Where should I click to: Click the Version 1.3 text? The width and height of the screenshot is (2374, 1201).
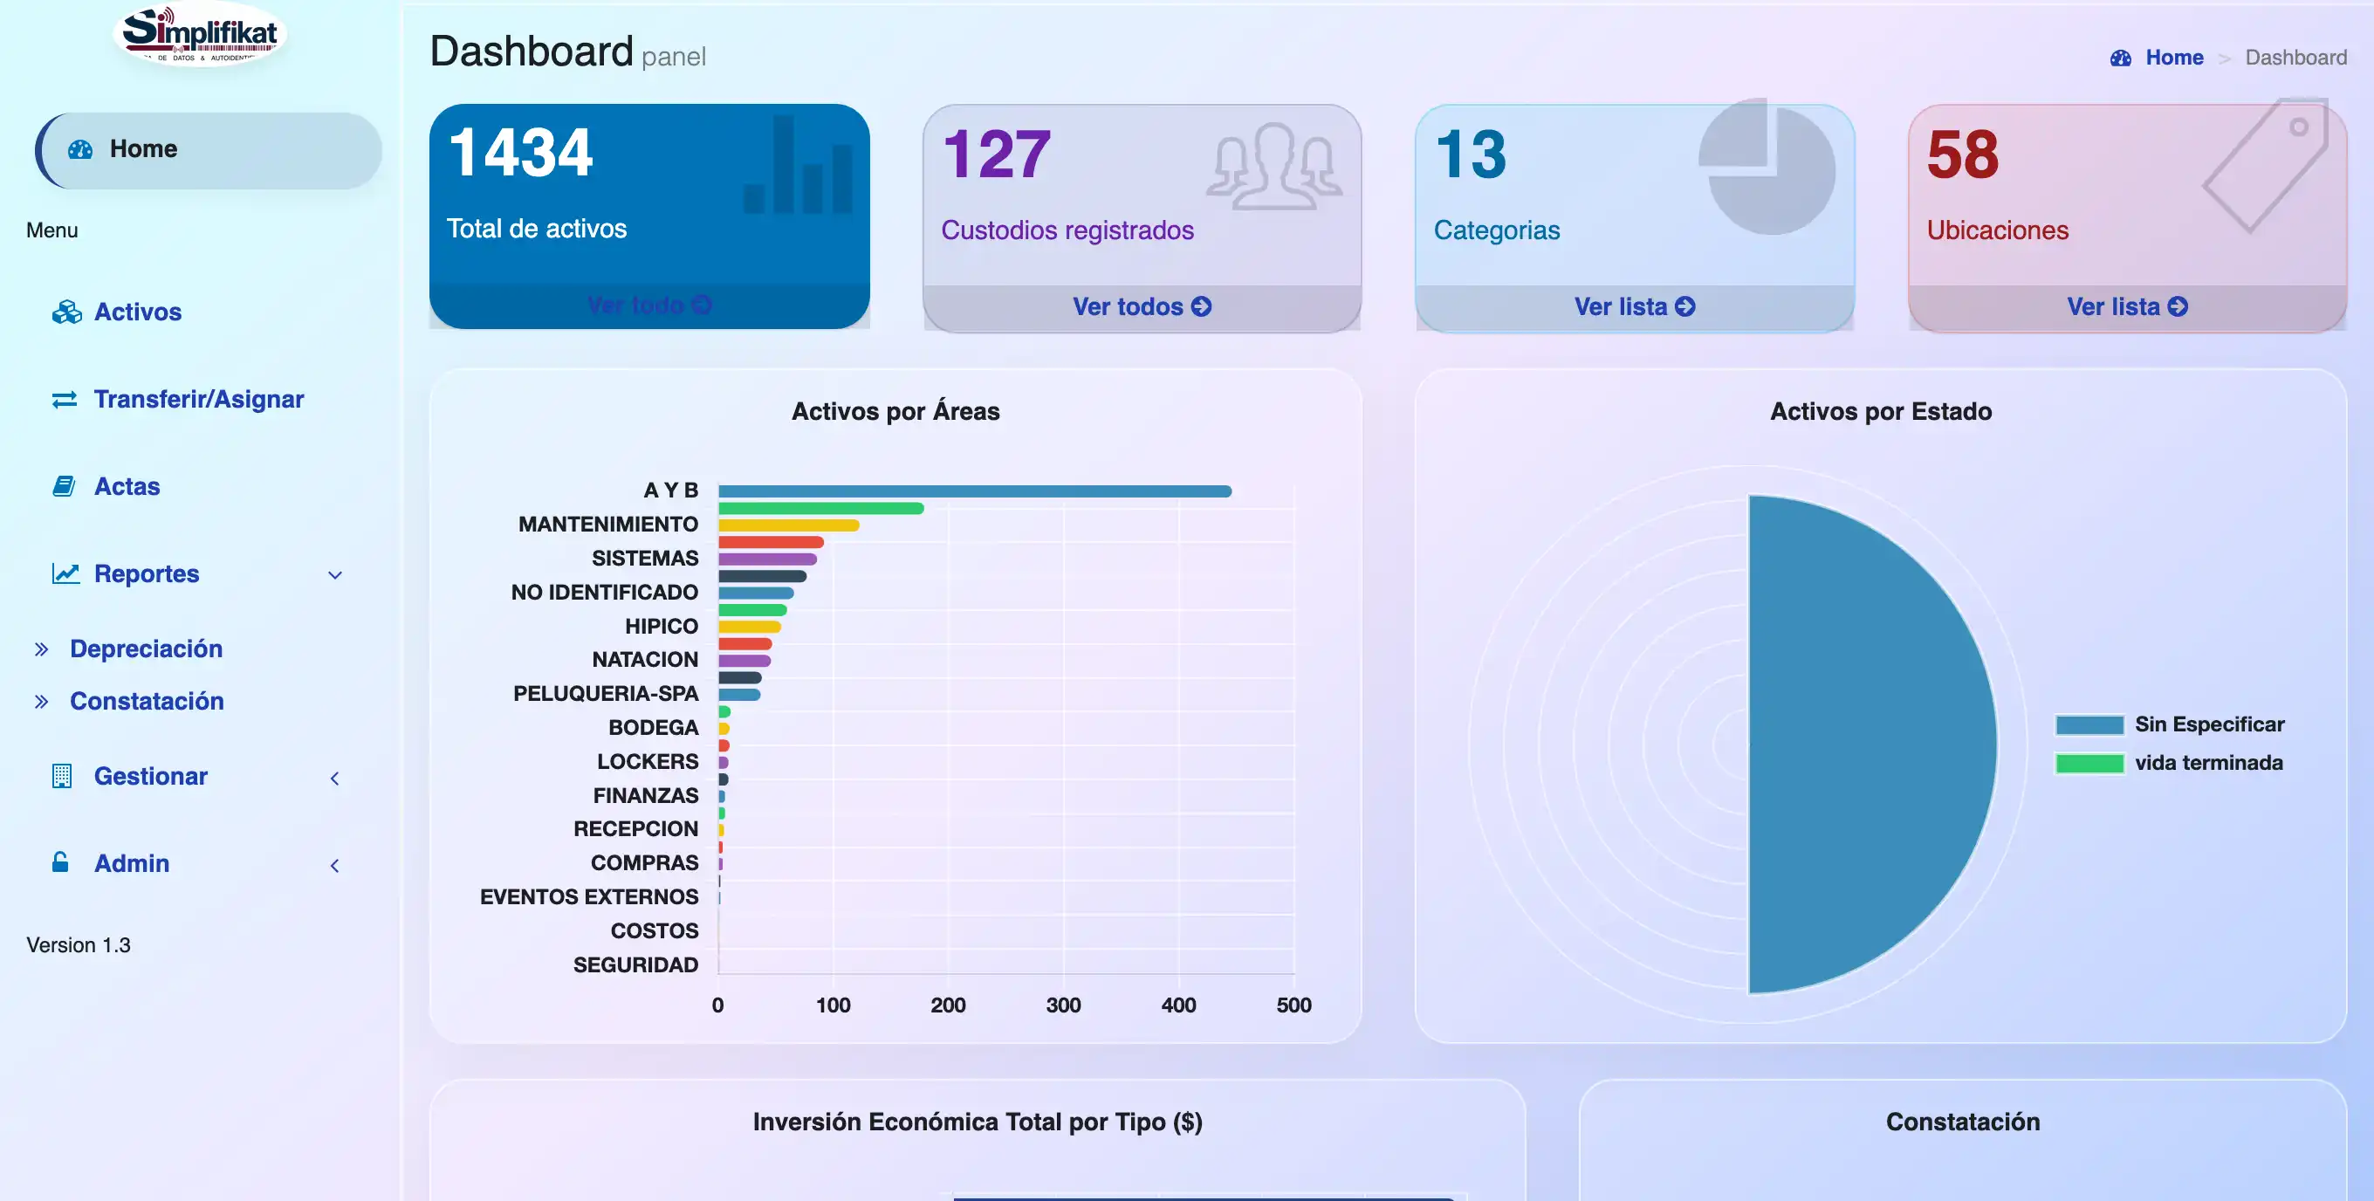tap(79, 944)
